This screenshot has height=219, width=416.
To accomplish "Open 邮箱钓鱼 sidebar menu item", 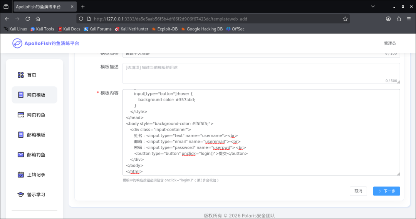I will click(35, 155).
